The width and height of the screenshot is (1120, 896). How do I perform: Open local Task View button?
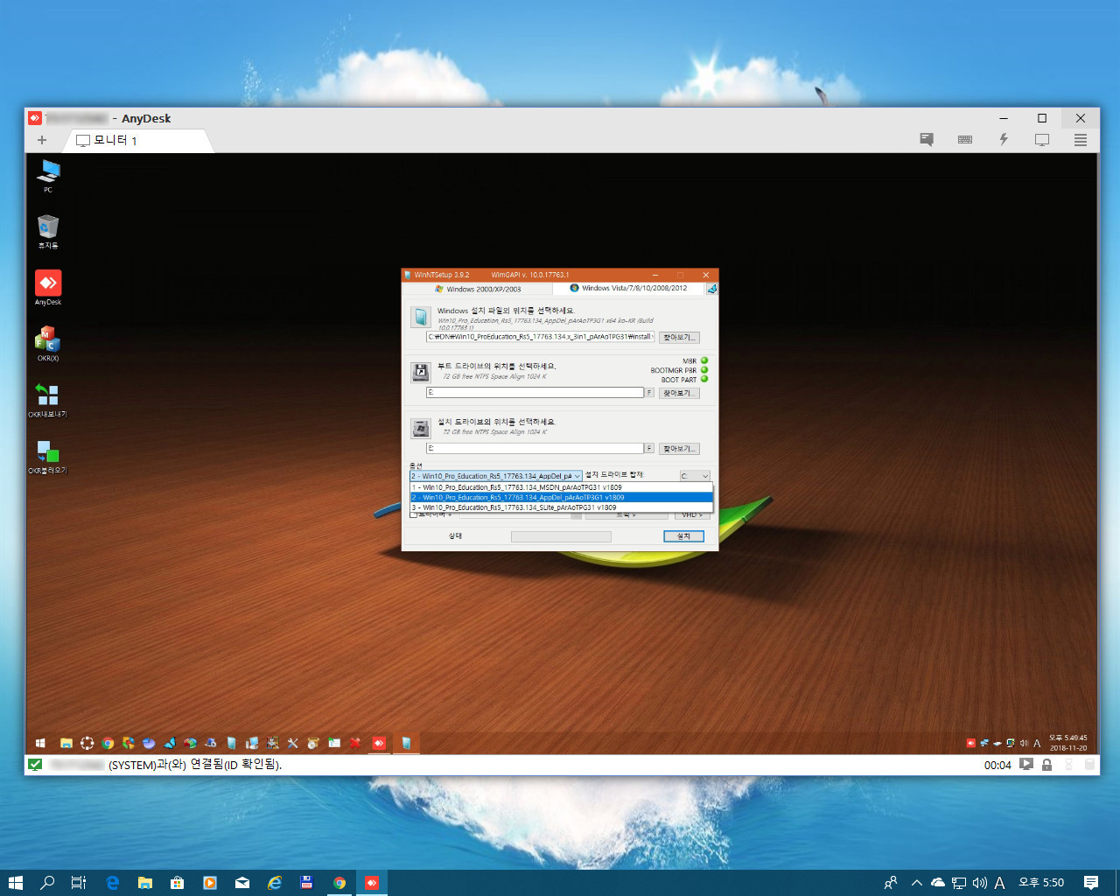click(x=78, y=883)
